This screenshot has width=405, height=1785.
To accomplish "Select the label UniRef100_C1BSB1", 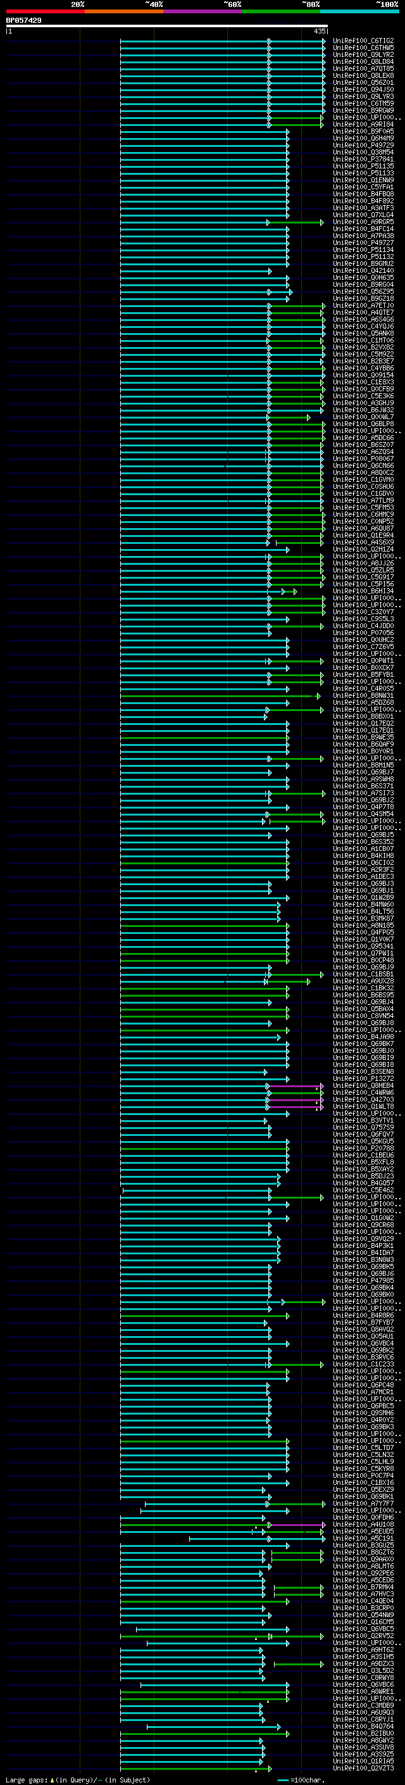I will coord(363,974).
